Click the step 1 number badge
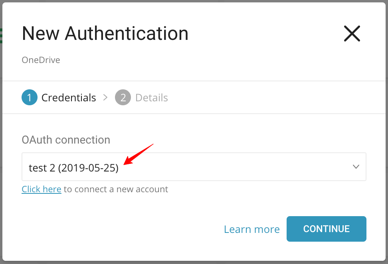 click(30, 98)
